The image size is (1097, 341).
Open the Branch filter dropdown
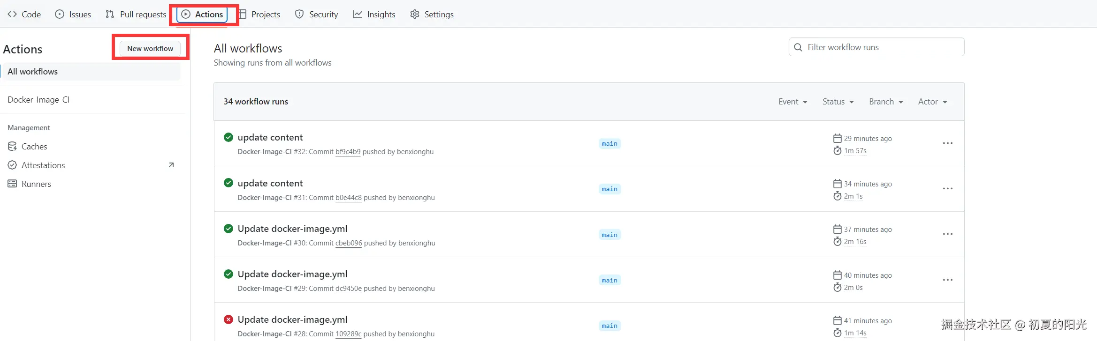pos(886,102)
